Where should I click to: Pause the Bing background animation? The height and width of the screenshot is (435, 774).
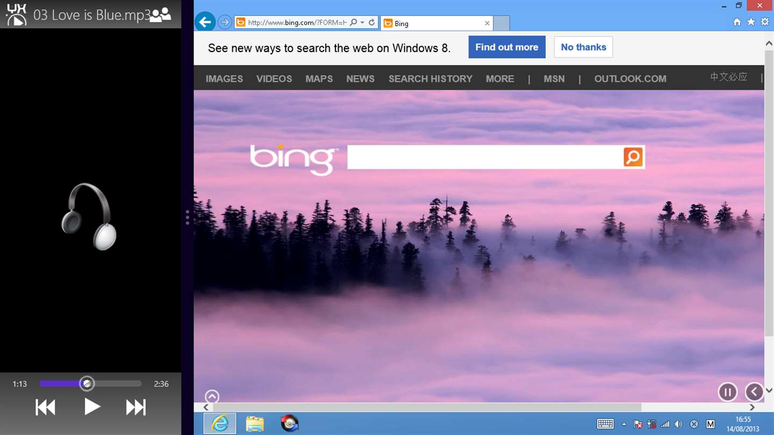click(727, 392)
